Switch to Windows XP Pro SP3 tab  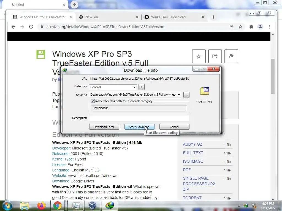[43, 17]
